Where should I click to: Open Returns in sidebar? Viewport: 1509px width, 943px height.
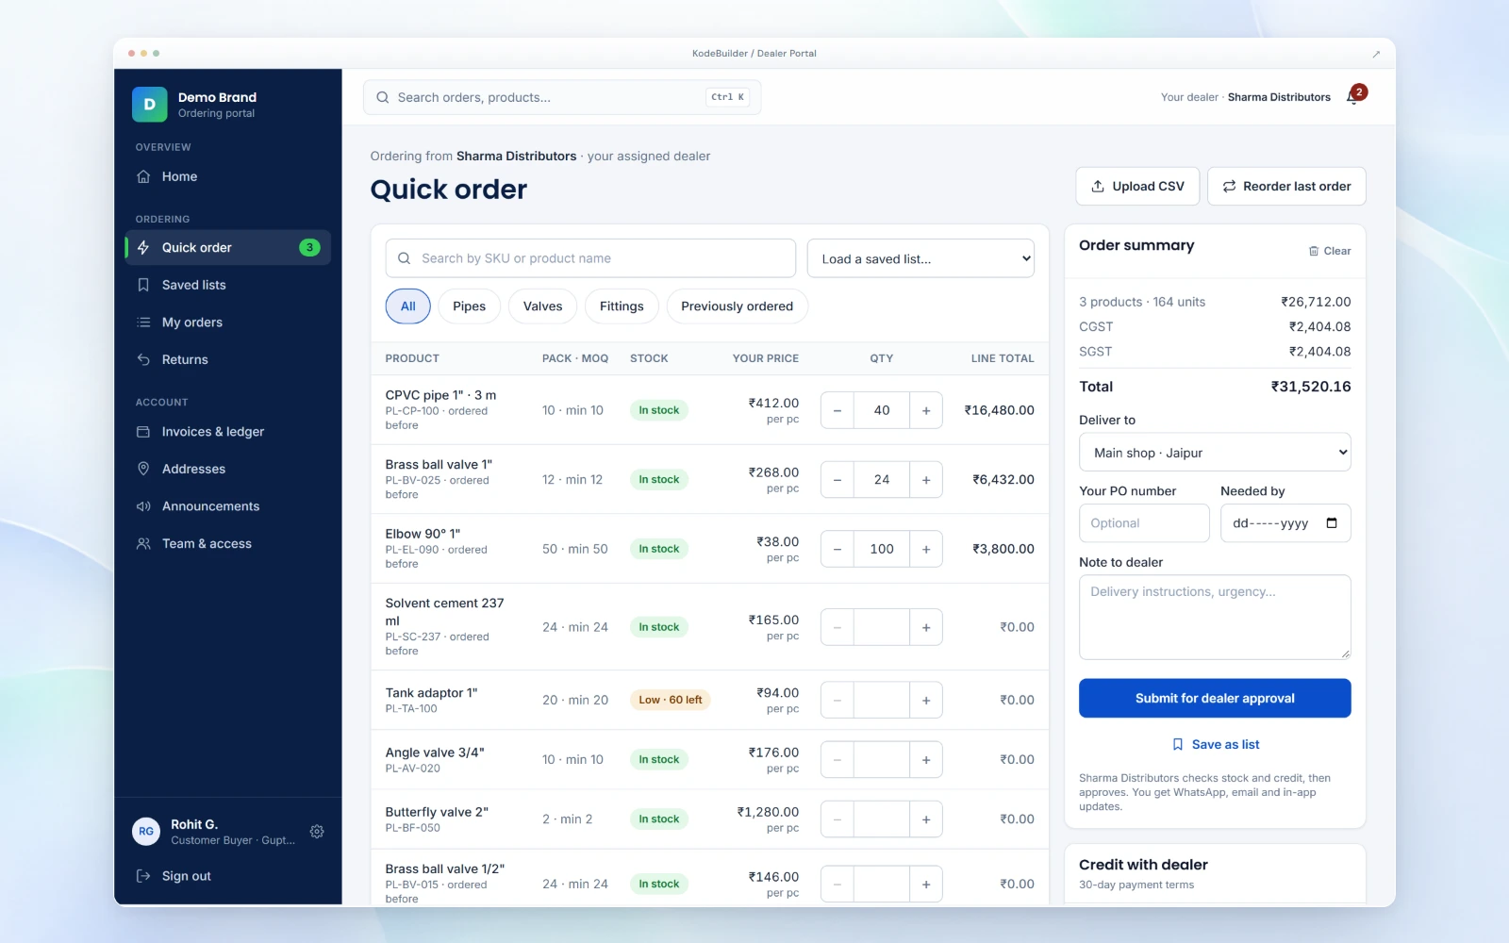(x=227, y=359)
